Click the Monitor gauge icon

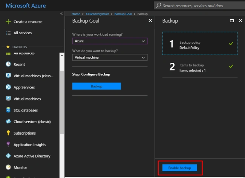tap(8, 167)
